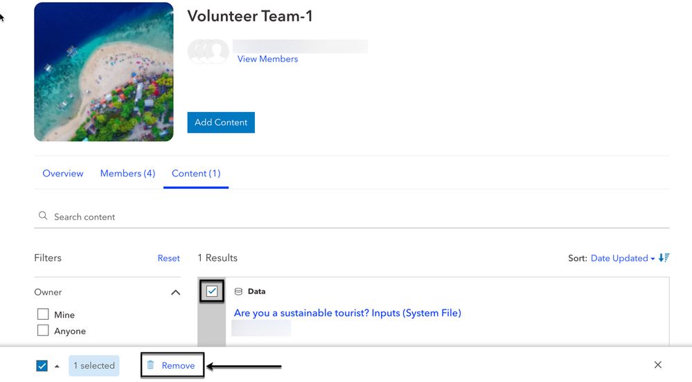The width and height of the screenshot is (692, 382).
Task: Collapse the Owner filter section
Action: click(x=175, y=293)
